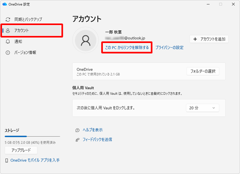This screenshot has width=240, height=174.
Task: Click the 個人用 Vault heading
Action: (83, 88)
